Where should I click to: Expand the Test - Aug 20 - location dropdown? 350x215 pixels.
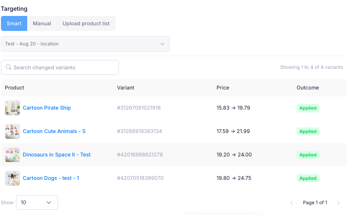(85, 44)
